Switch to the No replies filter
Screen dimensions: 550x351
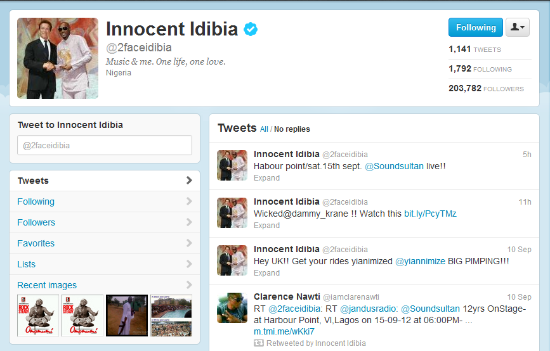click(292, 129)
